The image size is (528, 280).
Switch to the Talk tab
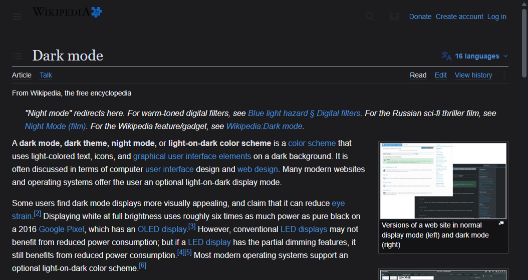(x=46, y=75)
